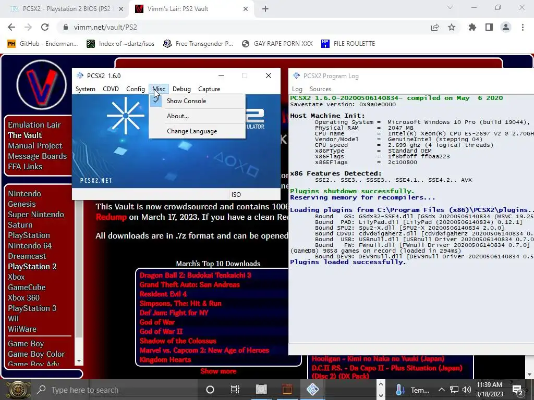Click the sidebar scrollbar down arrow
Image resolution: width=534 pixels, height=400 pixels.
(x=79, y=361)
